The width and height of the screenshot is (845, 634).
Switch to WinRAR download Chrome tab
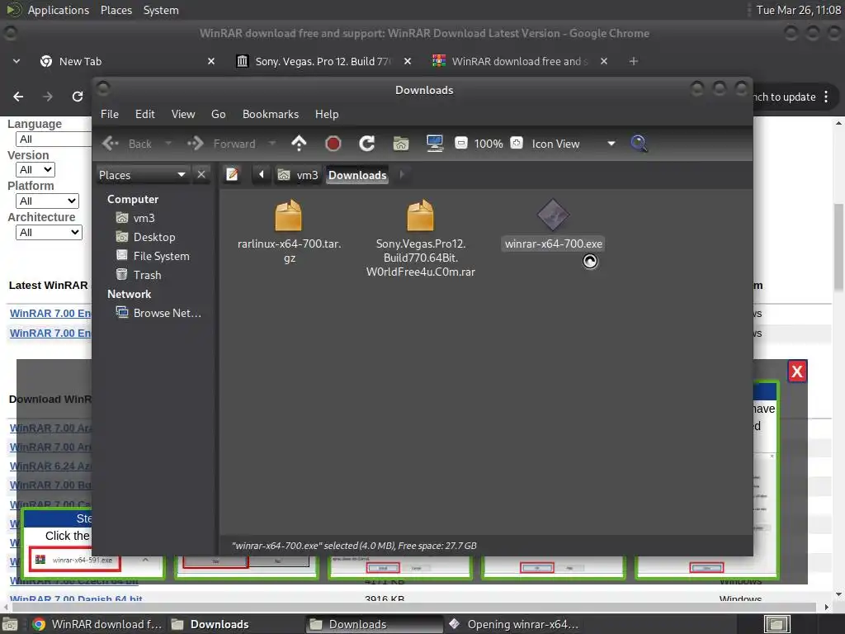[512, 61]
